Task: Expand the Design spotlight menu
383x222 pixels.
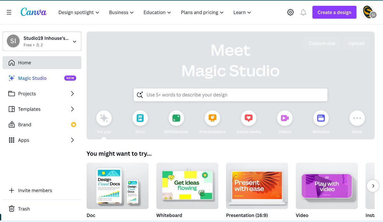Action: (79, 12)
